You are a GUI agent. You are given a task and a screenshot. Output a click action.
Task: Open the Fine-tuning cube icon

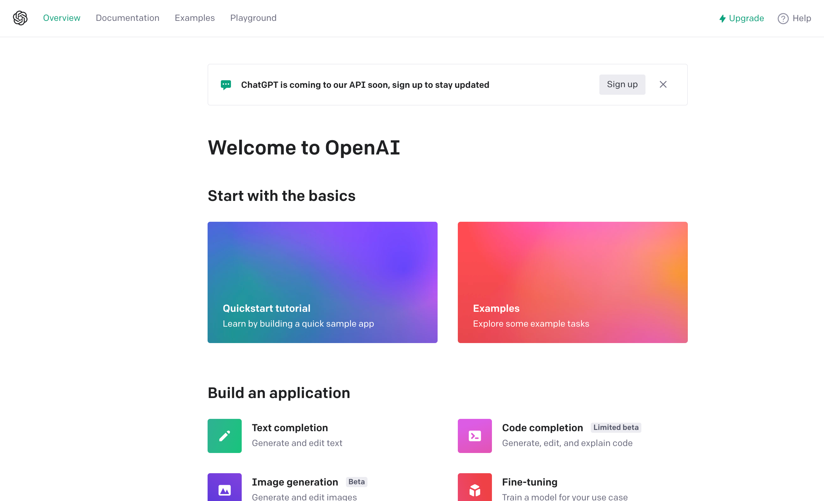475,489
